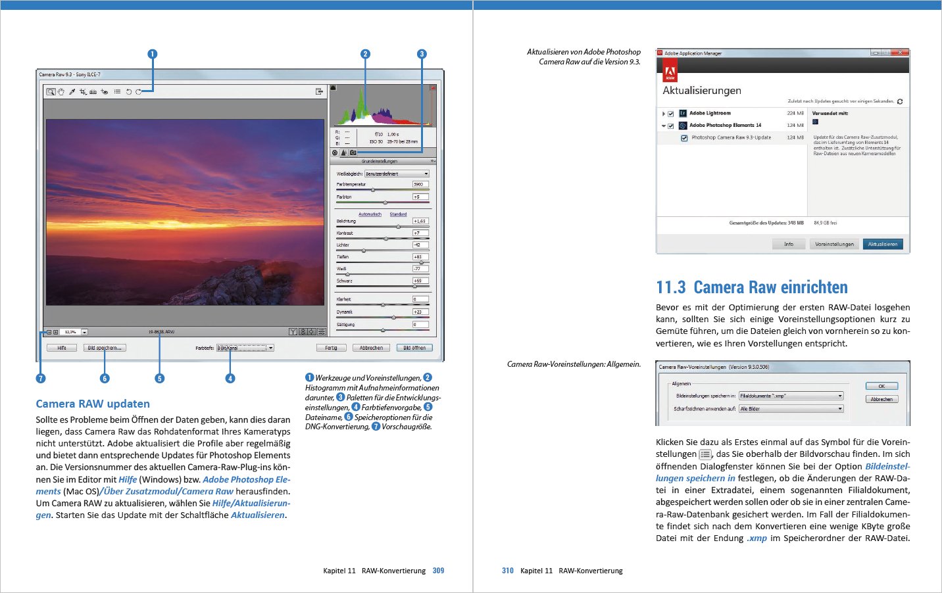Click the Tiefen value field +83
Image resolution: width=942 pixels, height=593 pixels.
(x=420, y=257)
